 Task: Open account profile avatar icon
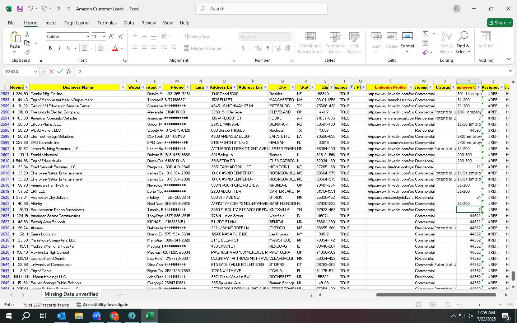(x=457, y=9)
